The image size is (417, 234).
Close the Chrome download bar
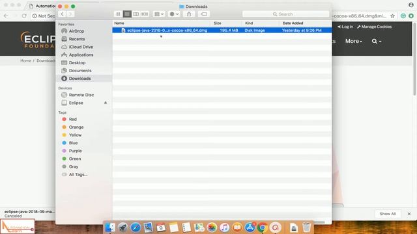(x=409, y=214)
